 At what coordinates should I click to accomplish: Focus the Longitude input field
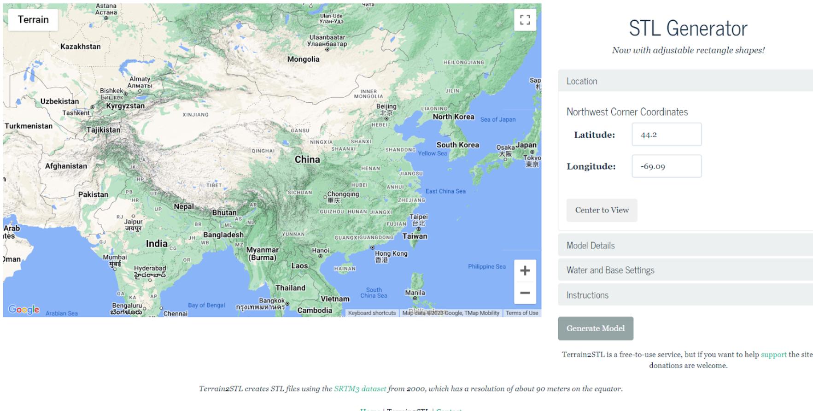point(667,166)
